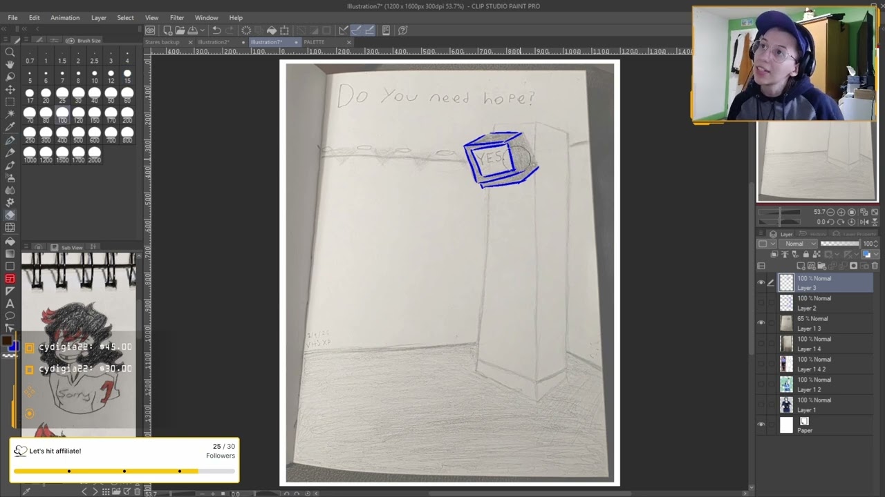Undo the last action
Screen dimensions: 885x497
(x=216, y=30)
